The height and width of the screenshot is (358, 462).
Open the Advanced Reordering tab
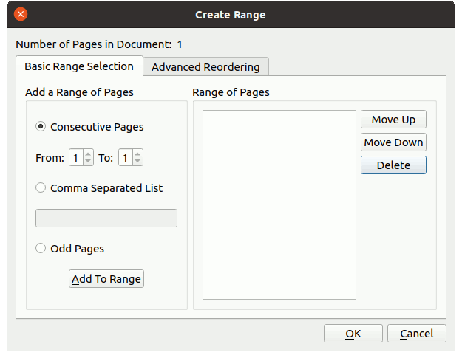click(205, 67)
